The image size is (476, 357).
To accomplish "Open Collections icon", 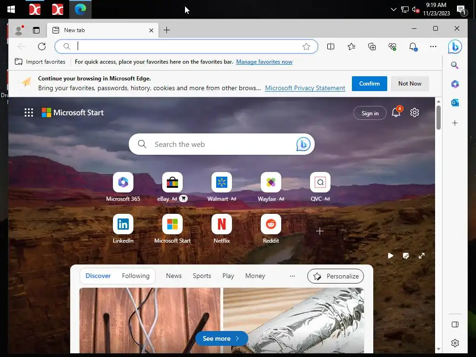I will [x=372, y=46].
